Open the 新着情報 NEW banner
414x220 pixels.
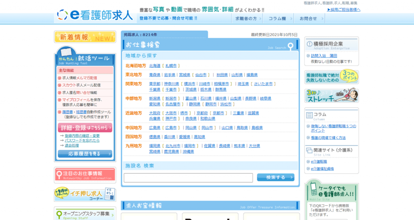tap(85, 37)
